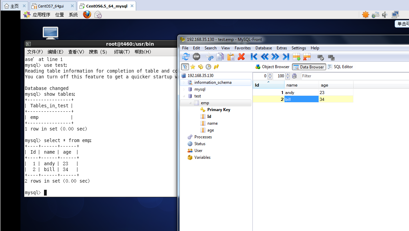Viewport: 409px width, 231px height.
Task: Open Variables in the navigator tree
Action: (x=202, y=157)
